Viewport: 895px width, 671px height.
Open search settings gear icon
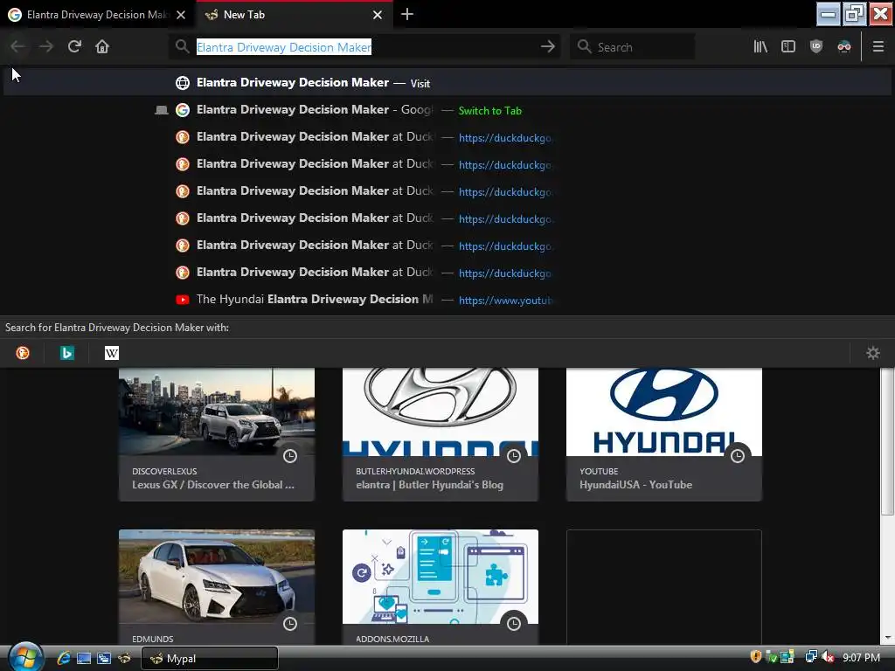873,353
